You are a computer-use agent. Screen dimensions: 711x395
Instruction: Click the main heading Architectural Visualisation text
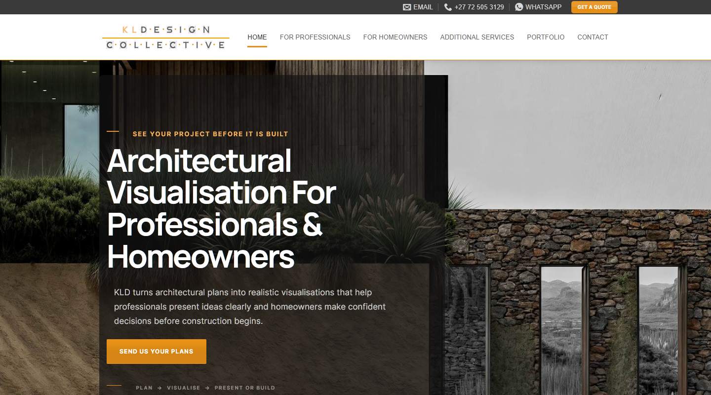coord(222,208)
